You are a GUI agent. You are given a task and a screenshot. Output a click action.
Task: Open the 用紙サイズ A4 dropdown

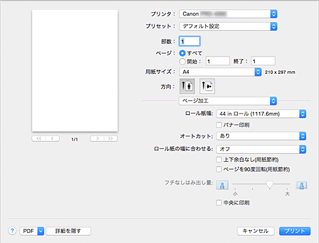click(x=220, y=72)
